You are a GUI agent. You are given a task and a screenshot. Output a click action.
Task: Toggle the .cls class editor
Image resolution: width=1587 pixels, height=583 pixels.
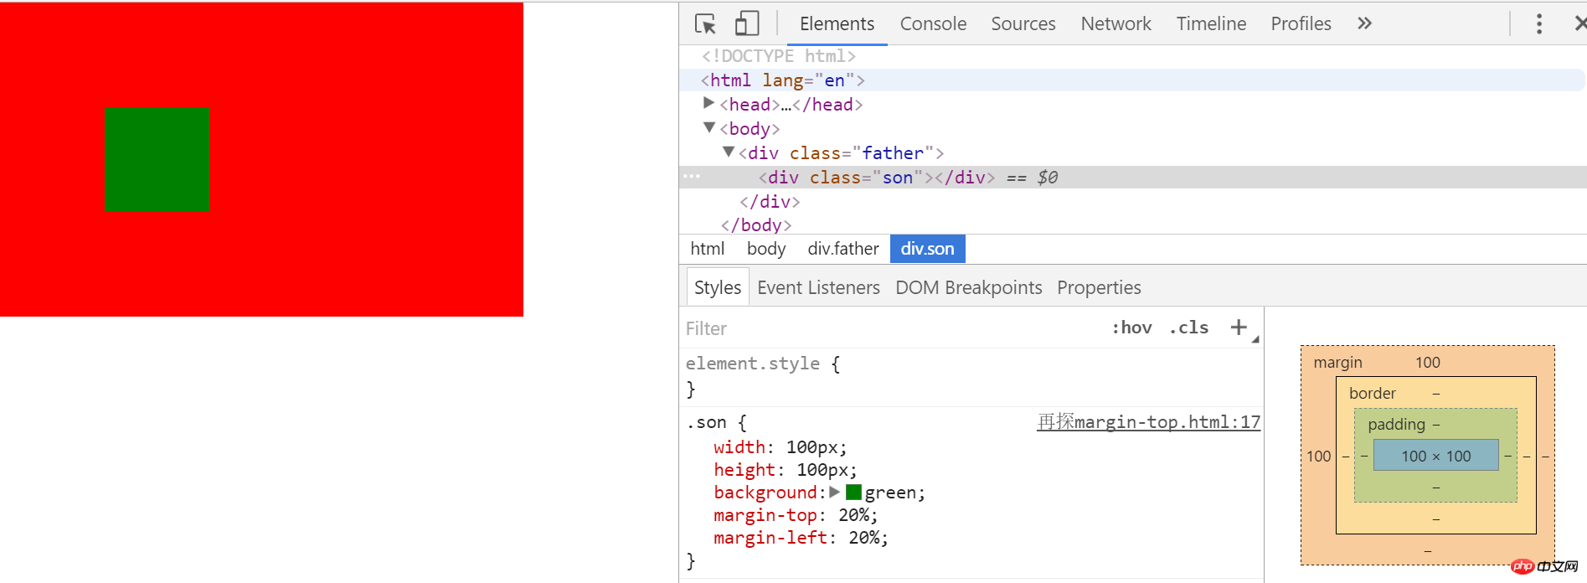point(1189,328)
